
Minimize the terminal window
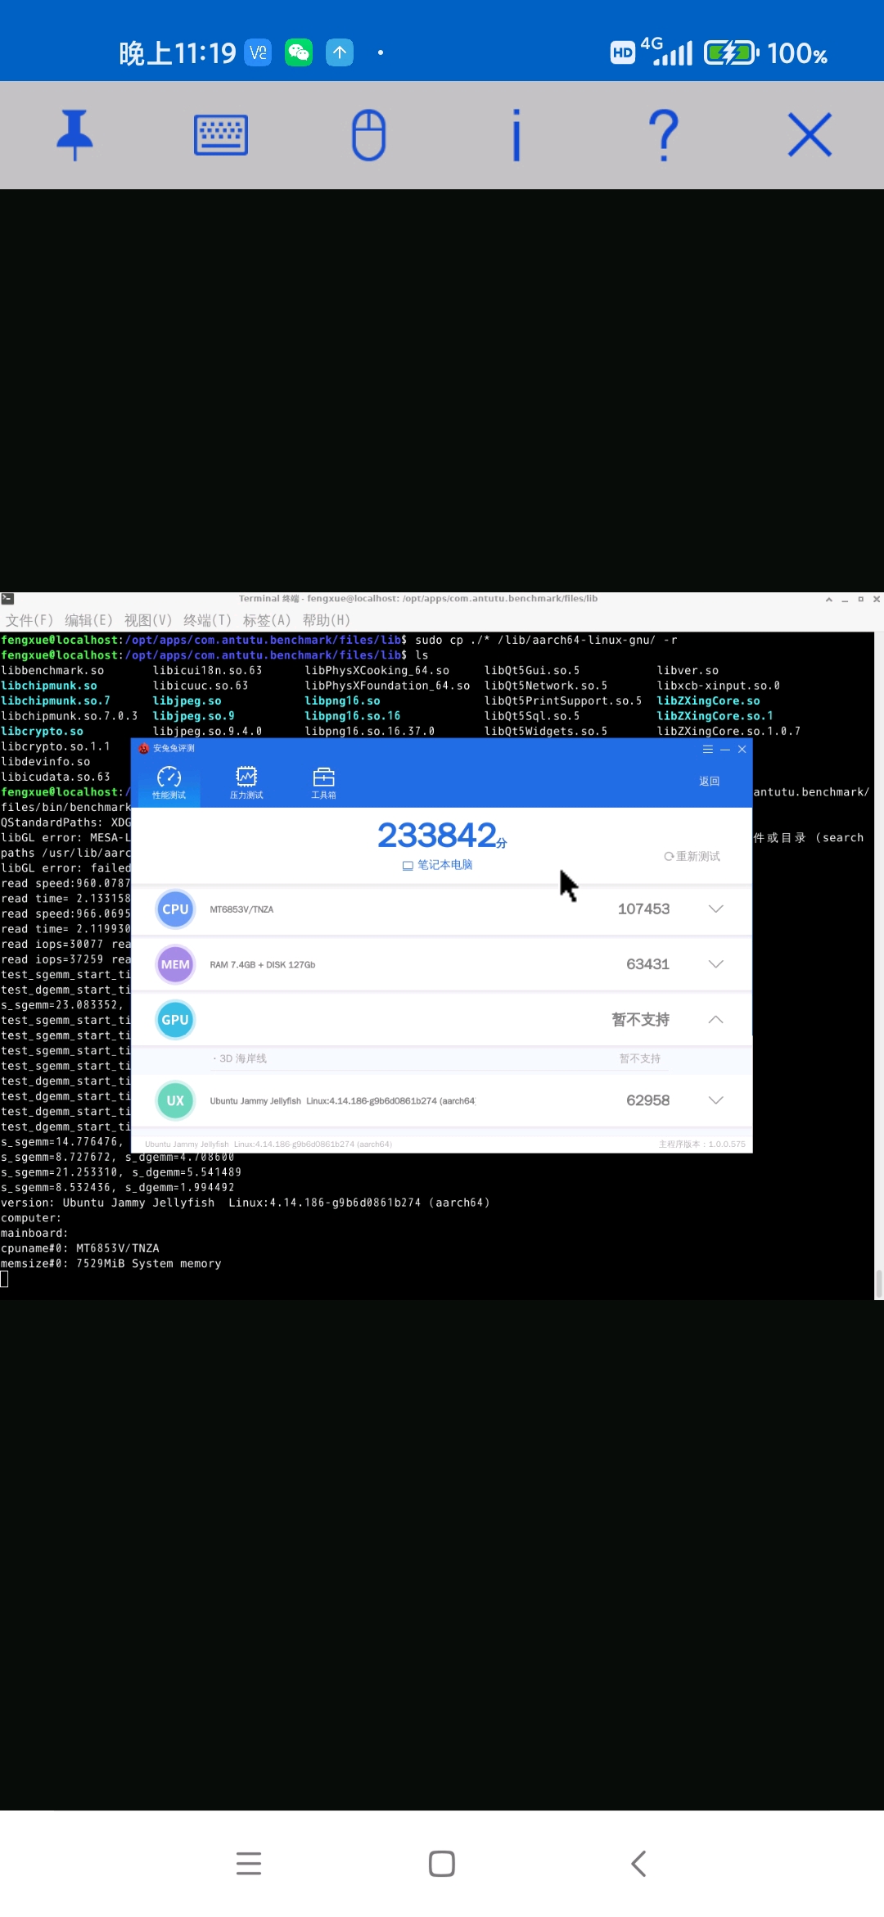(845, 599)
